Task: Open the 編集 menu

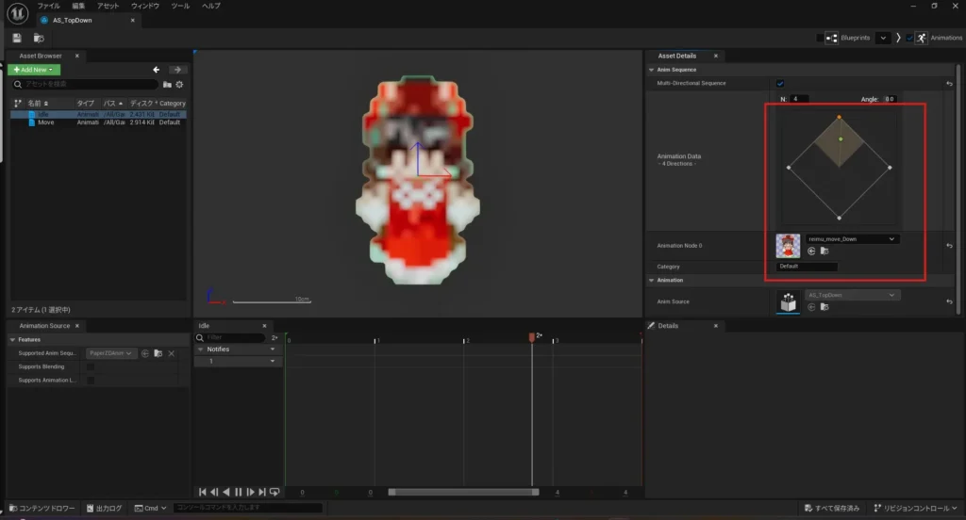Action: [x=78, y=6]
